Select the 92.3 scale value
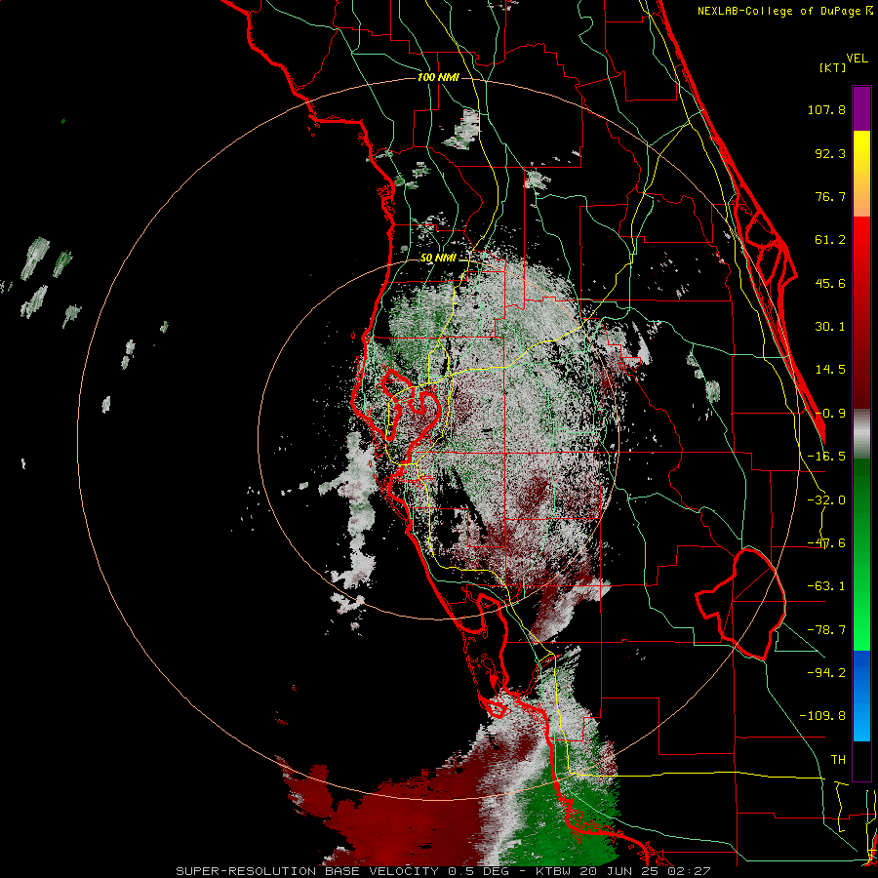This screenshot has width=878, height=878. point(830,153)
